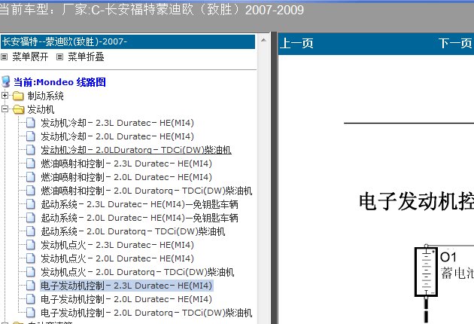Screen dimensions: 474x324
Task: Click the 长安福特--蒙迪欧(致胜)-2007- header bar
Action: point(128,41)
